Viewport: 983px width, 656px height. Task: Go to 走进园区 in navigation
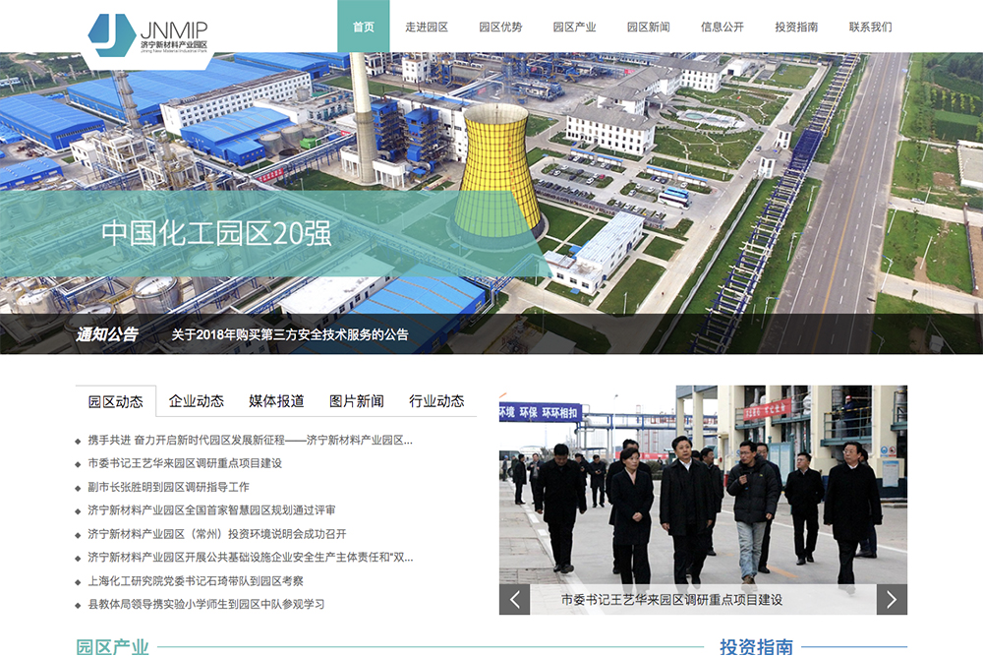point(427,27)
